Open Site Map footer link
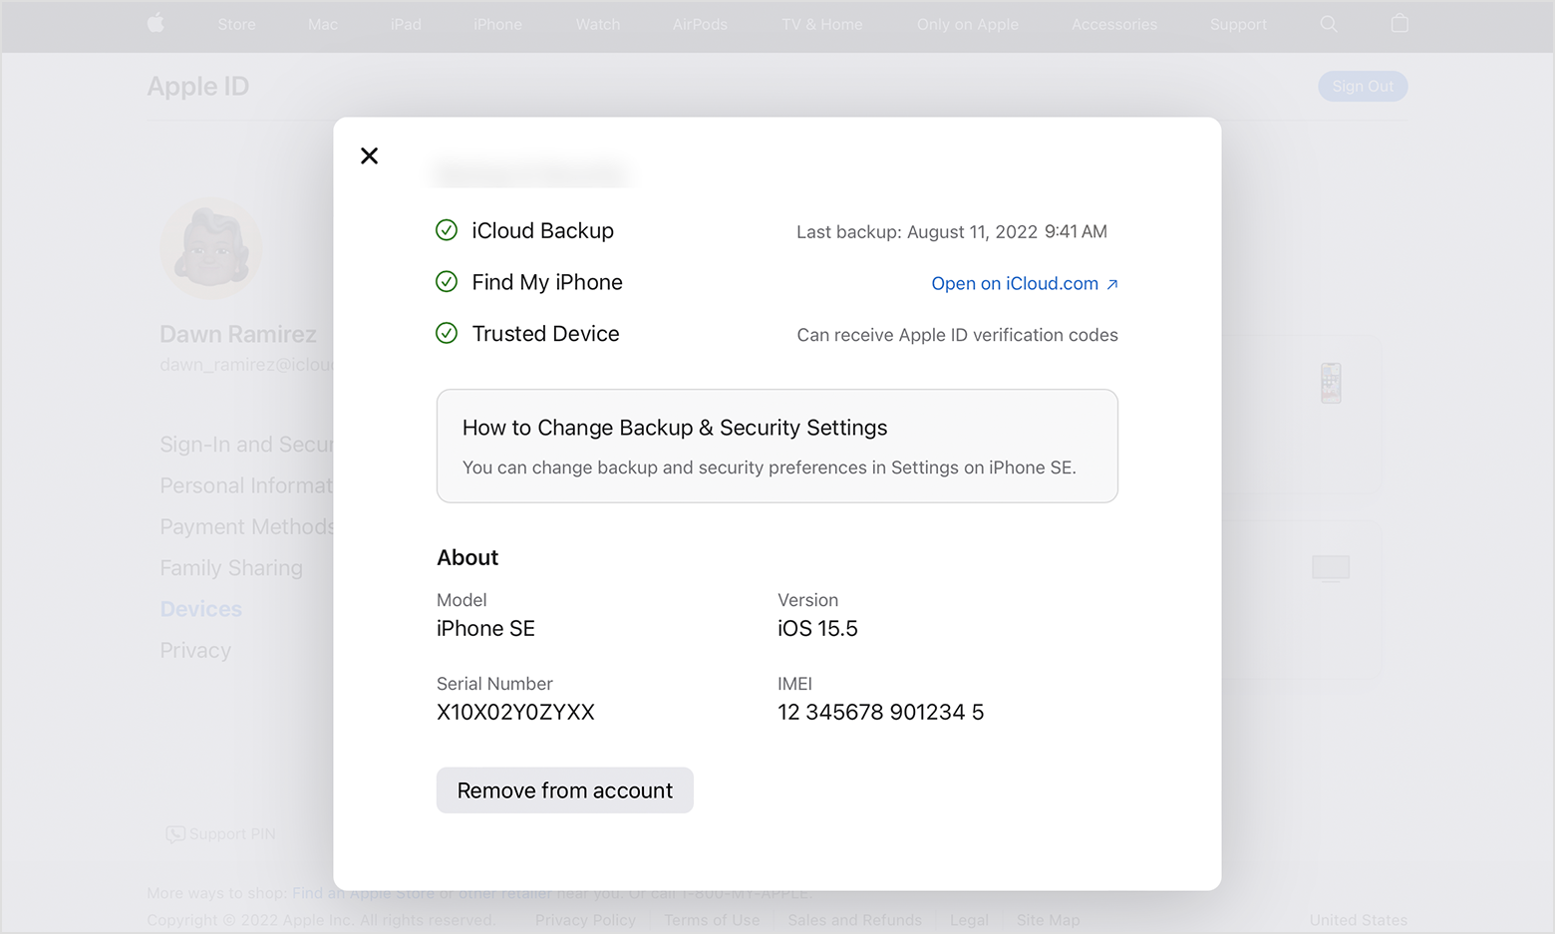Viewport: 1555px width, 934px height. pyautogui.click(x=1048, y=920)
